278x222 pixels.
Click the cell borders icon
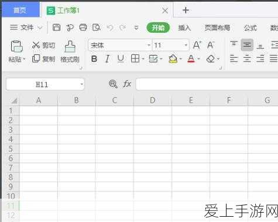point(135,58)
